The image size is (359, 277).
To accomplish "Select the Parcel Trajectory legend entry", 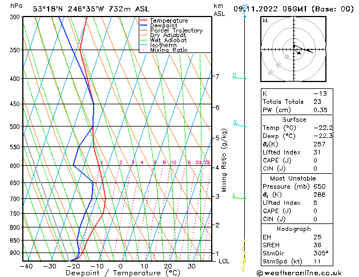I will click(x=176, y=31).
